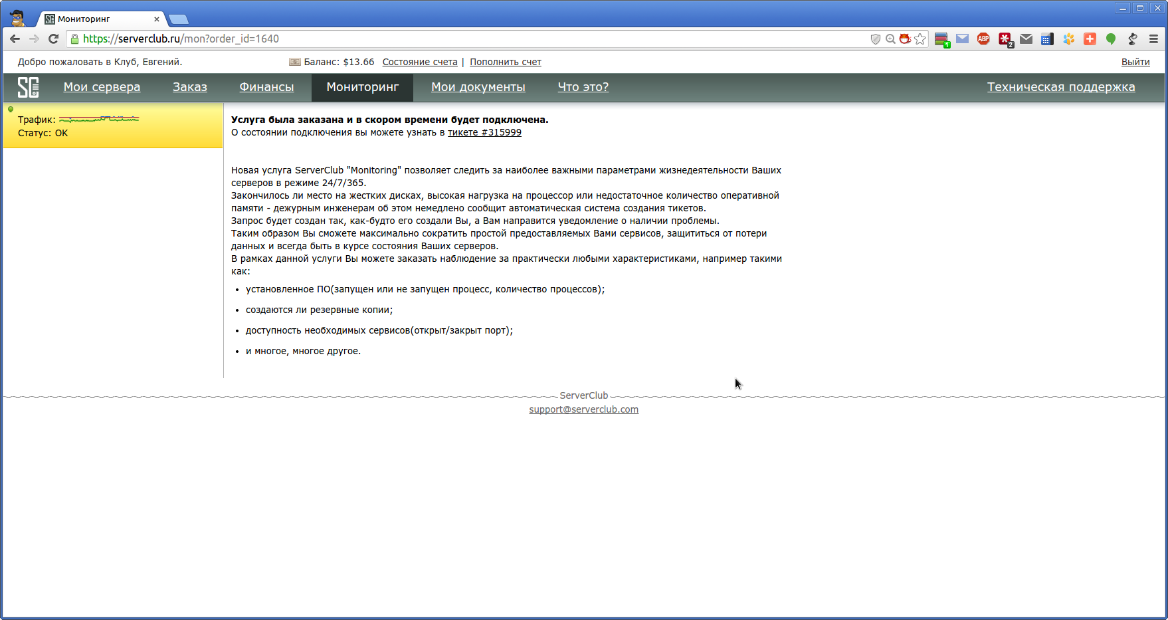Click the balance money icon
The height and width of the screenshot is (620, 1168).
point(294,62)
